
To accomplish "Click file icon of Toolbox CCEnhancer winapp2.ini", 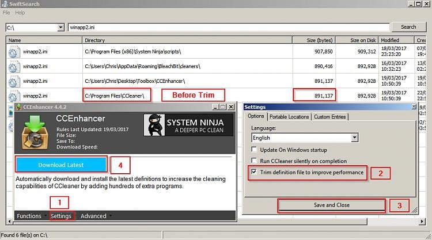I will 14,82.
